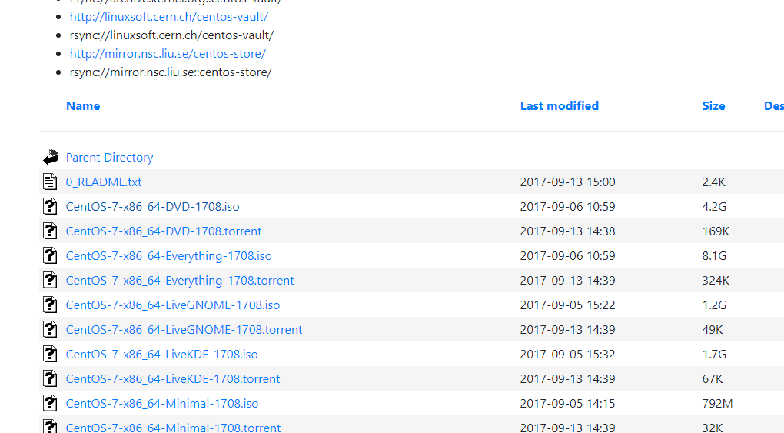Click the unknown-file icon beside DVD-1708.torrent

click(50, 231)
